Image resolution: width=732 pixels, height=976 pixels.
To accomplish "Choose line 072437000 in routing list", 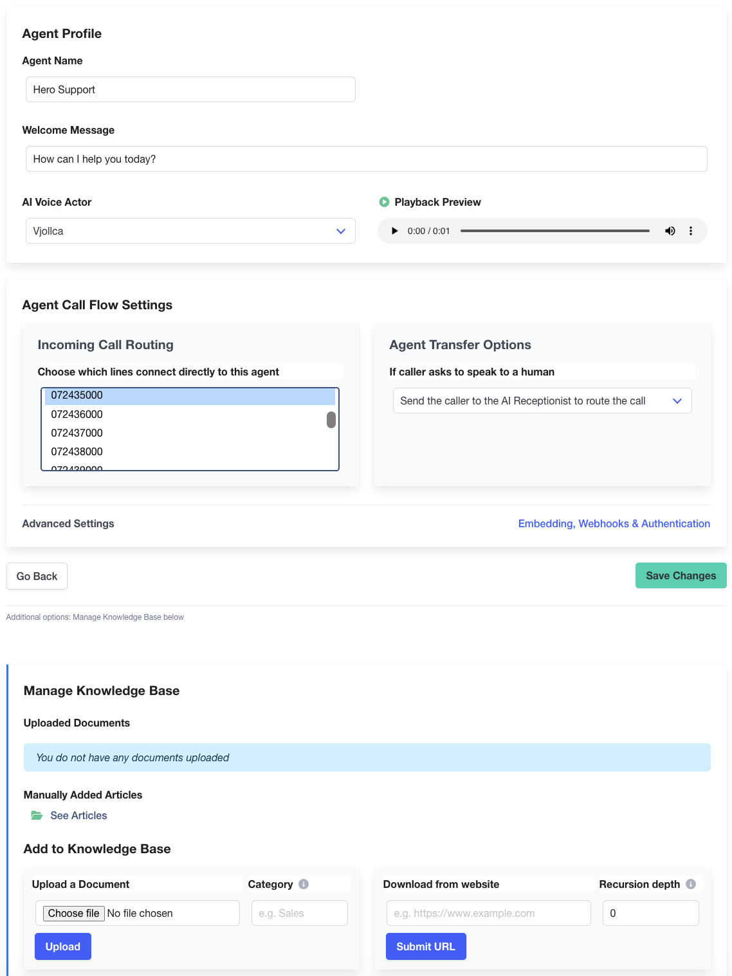I will pos(77,433).
